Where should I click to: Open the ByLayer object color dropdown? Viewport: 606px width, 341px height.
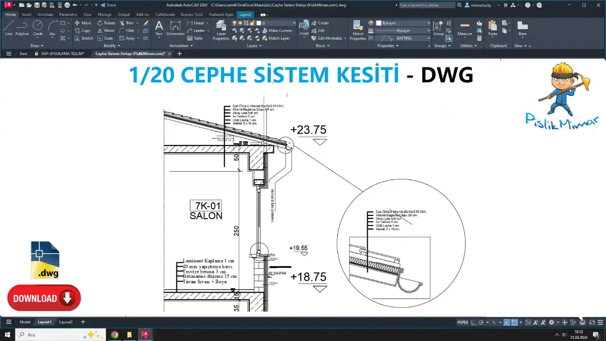403,23
